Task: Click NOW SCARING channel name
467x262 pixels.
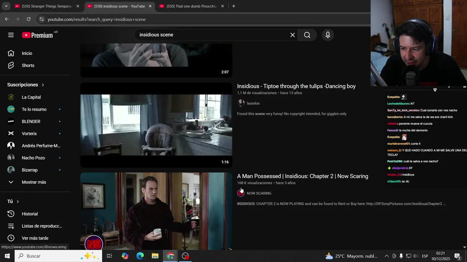Action: tap(259, 193)
